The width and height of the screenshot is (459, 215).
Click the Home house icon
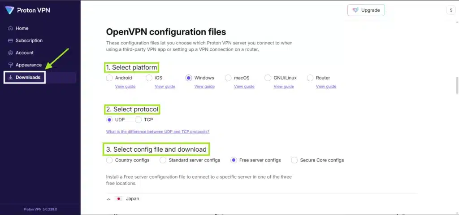tap(11, 28)
